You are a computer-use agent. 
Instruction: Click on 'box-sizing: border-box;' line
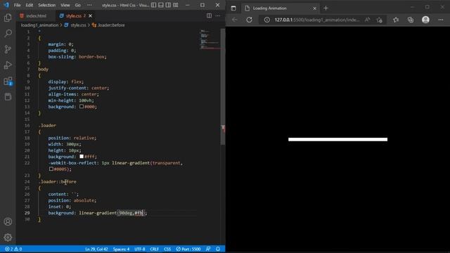[77, 56]
